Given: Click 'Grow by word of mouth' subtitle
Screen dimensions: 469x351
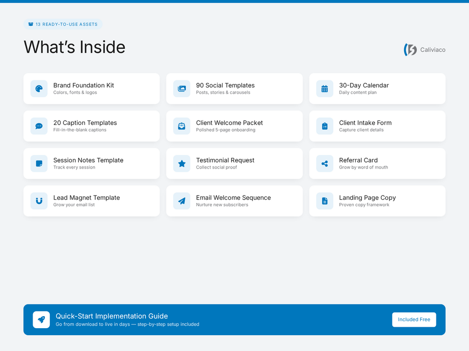Looking at the screenshot, I should tap(364, 168).
